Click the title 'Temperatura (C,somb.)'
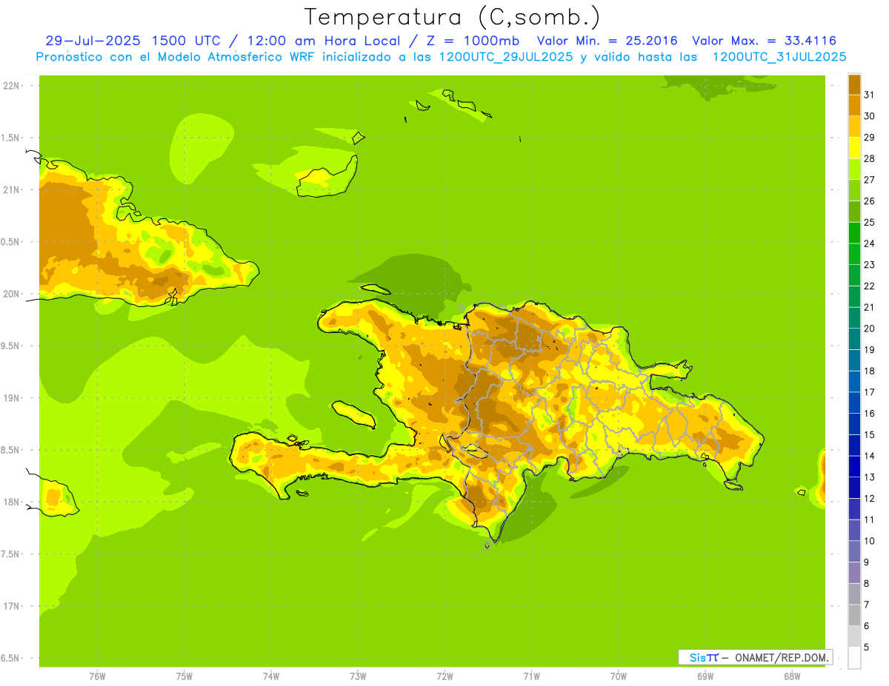 [x=453, y=16]
